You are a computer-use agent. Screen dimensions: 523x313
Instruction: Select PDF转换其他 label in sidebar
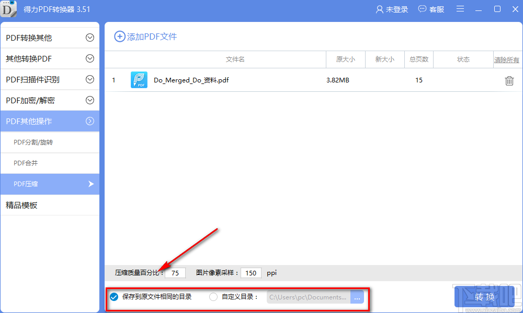point(29,38)
